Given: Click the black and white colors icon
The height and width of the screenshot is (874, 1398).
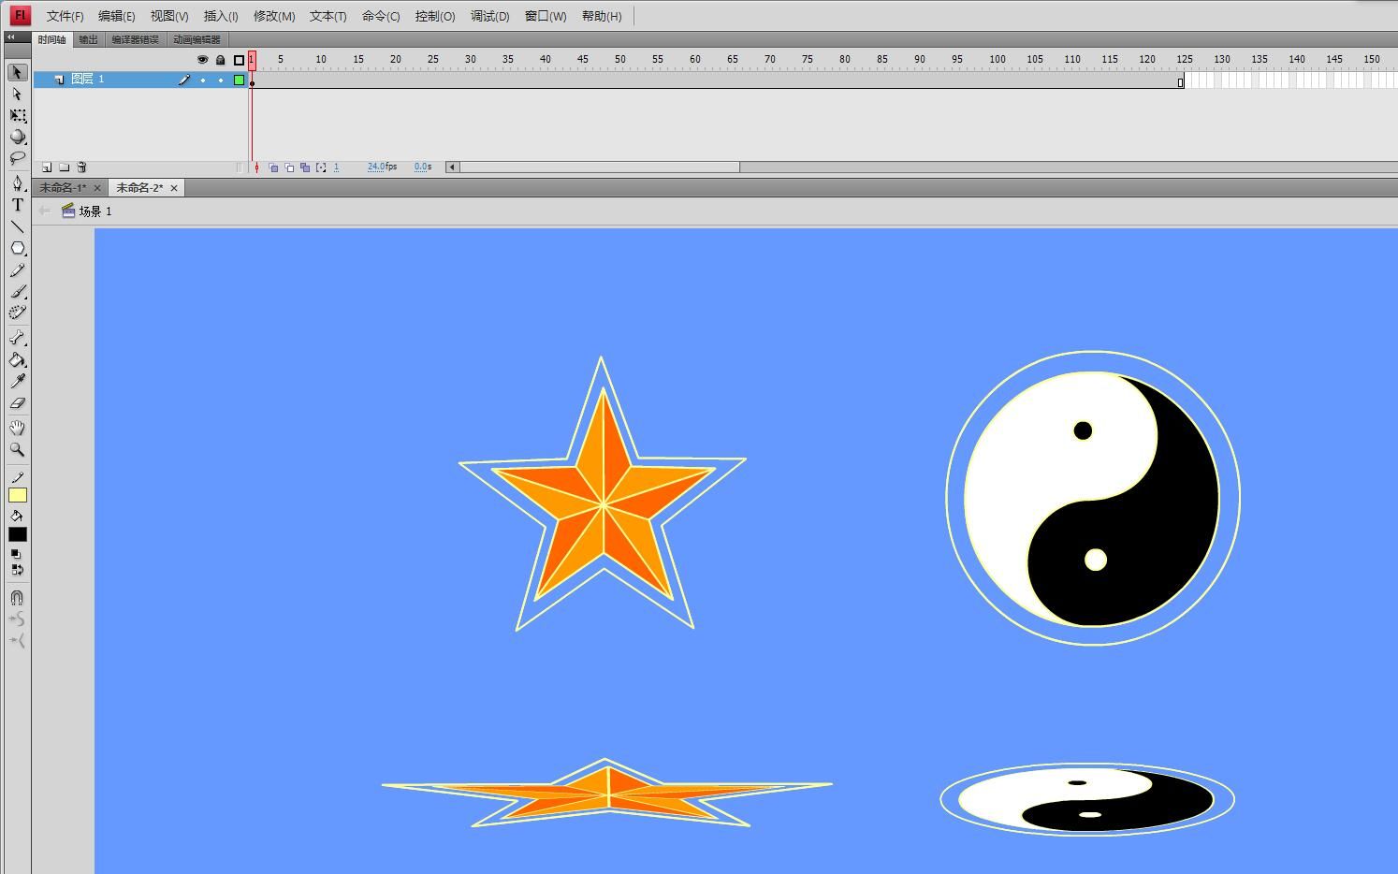Looking at the screenshot, I should (15, 554).
